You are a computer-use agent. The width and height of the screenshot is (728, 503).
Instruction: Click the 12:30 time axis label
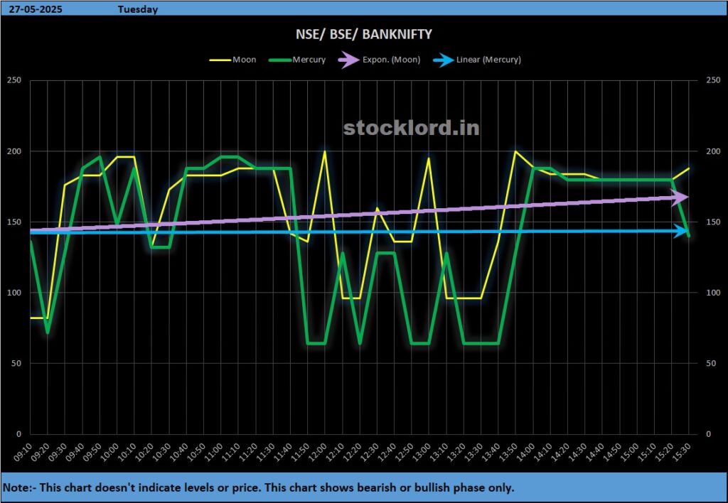tap(370, 452)
